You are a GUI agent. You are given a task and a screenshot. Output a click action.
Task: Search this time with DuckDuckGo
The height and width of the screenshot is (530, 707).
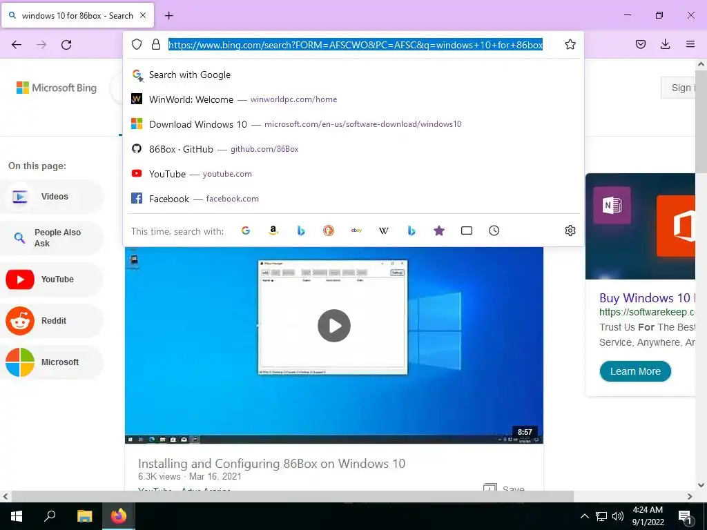tap(329, 230)
